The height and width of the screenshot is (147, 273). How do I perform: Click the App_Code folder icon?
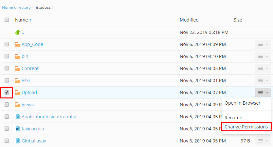[18, 44]
